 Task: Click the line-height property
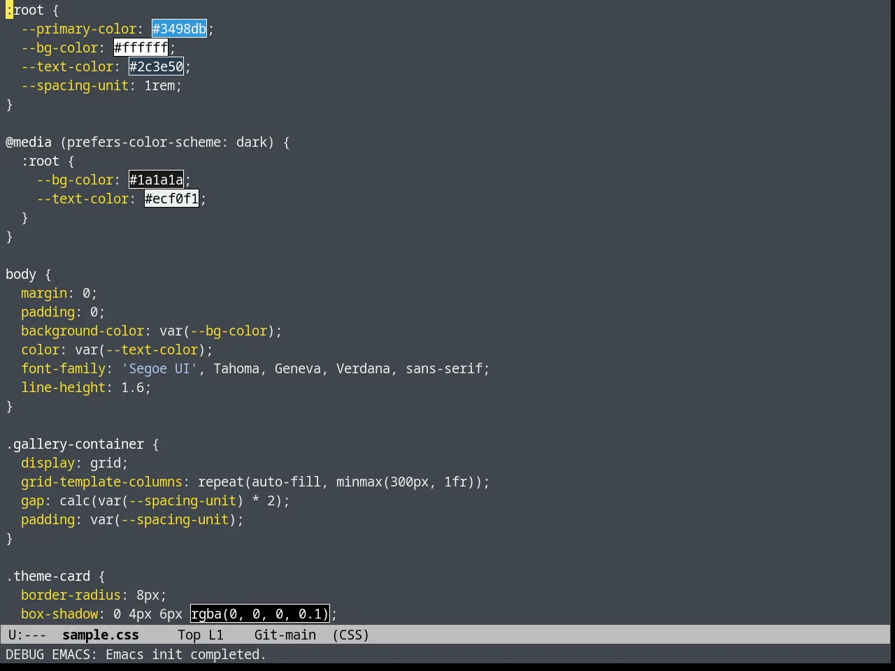click(63, 387)
